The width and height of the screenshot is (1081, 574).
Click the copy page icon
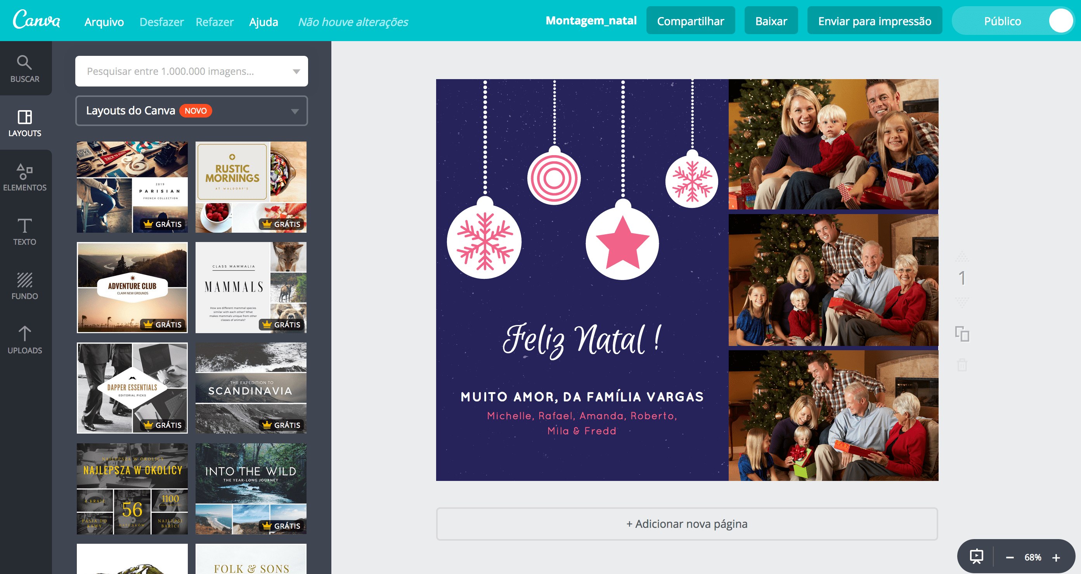(962, 334)
